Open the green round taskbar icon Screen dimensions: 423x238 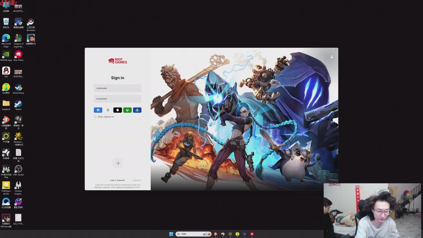coord(237,234)
